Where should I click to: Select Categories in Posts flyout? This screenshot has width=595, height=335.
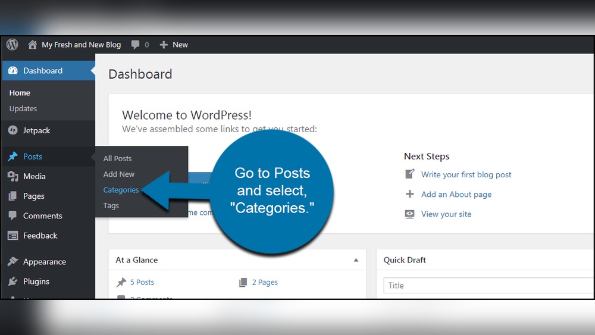(x=121, y=190)
